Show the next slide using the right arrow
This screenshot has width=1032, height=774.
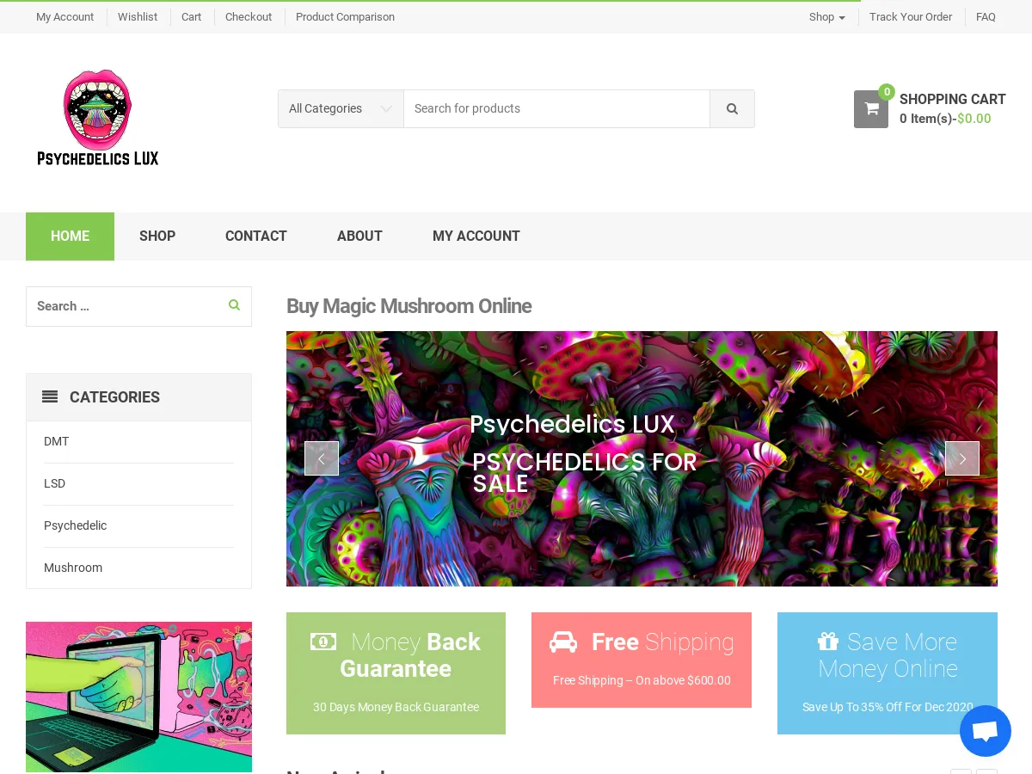962,458
